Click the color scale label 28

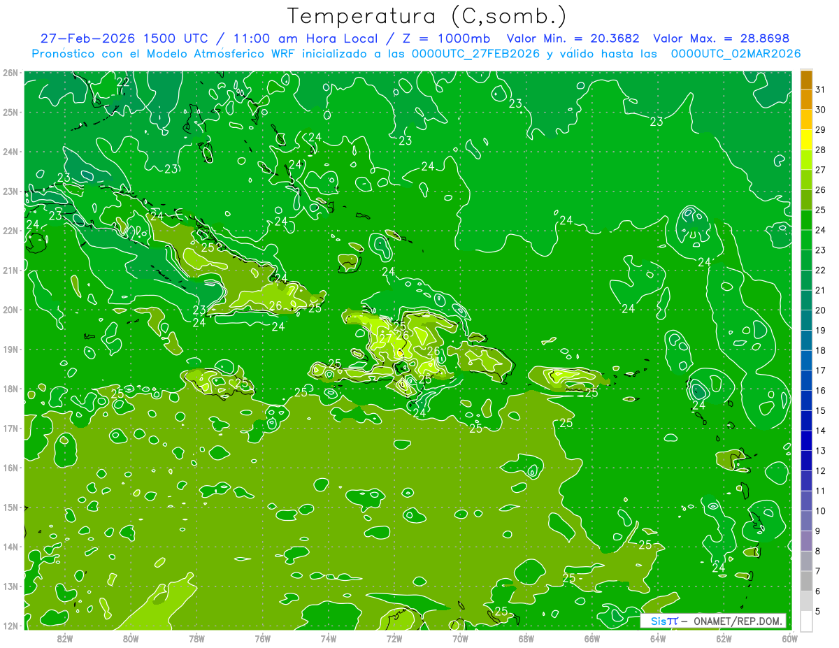click(820, 150)
